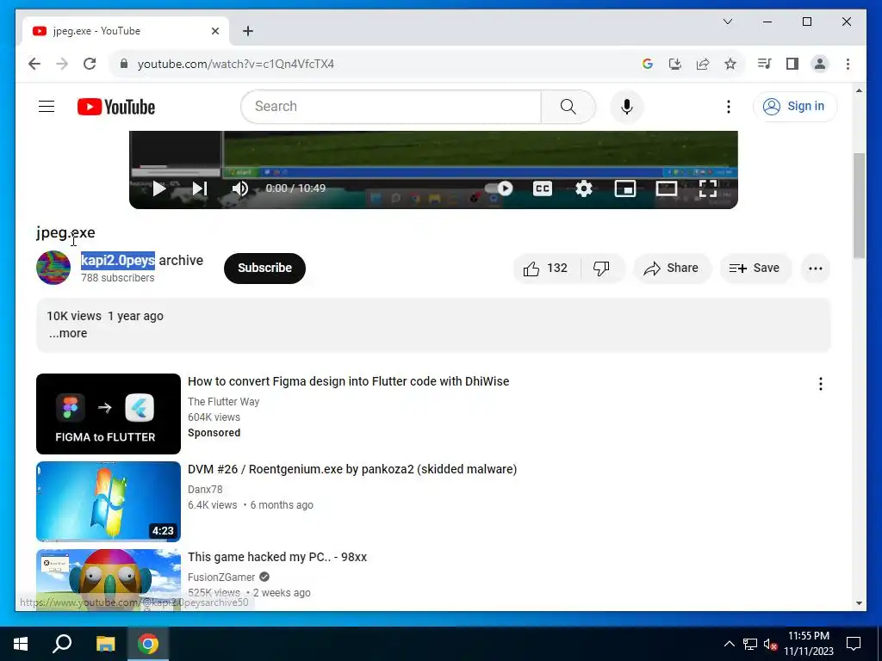The height and width of the screenshot is (661, 882).
Task: Sign in to YouTube
Action: pos(795,106)
